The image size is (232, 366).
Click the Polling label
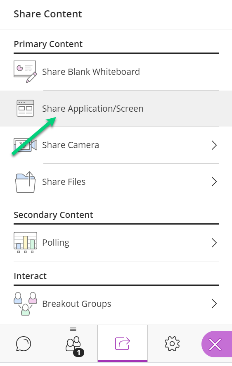(56, 243)
